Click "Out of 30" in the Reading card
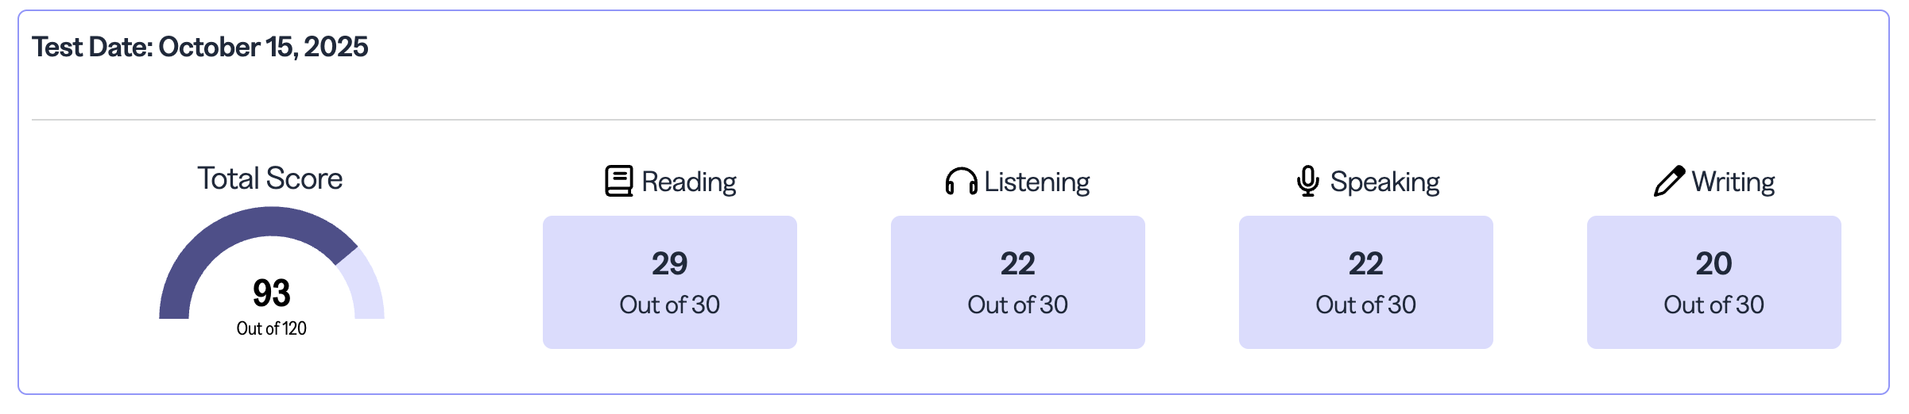 (669, 305)
